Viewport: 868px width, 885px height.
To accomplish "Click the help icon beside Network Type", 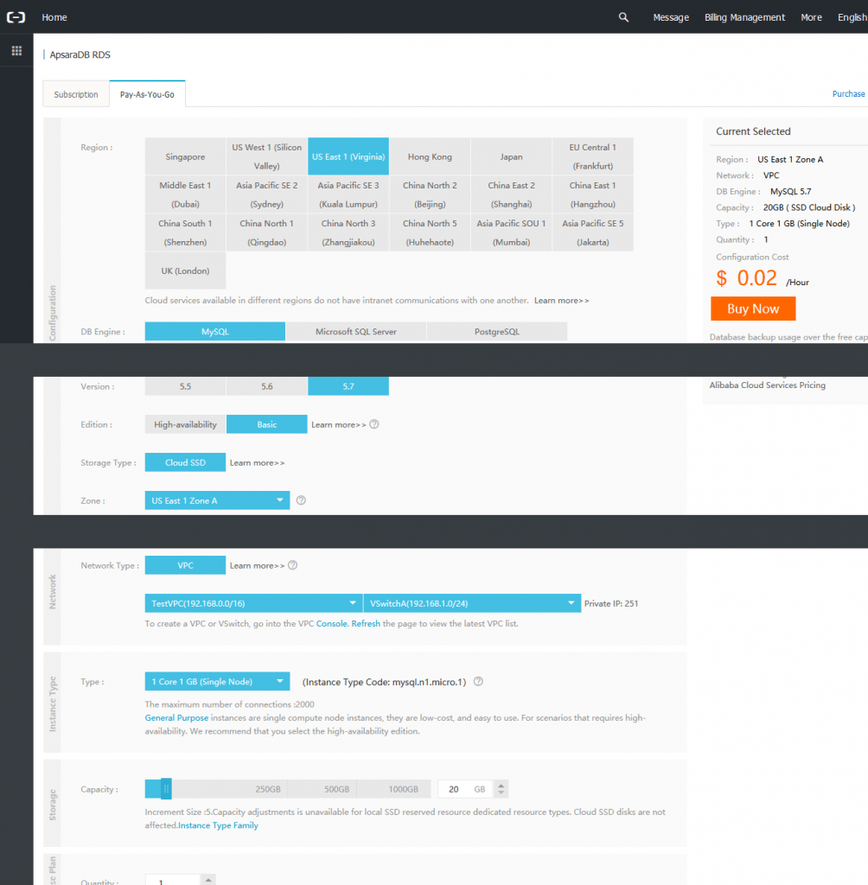I will [292, 564].
